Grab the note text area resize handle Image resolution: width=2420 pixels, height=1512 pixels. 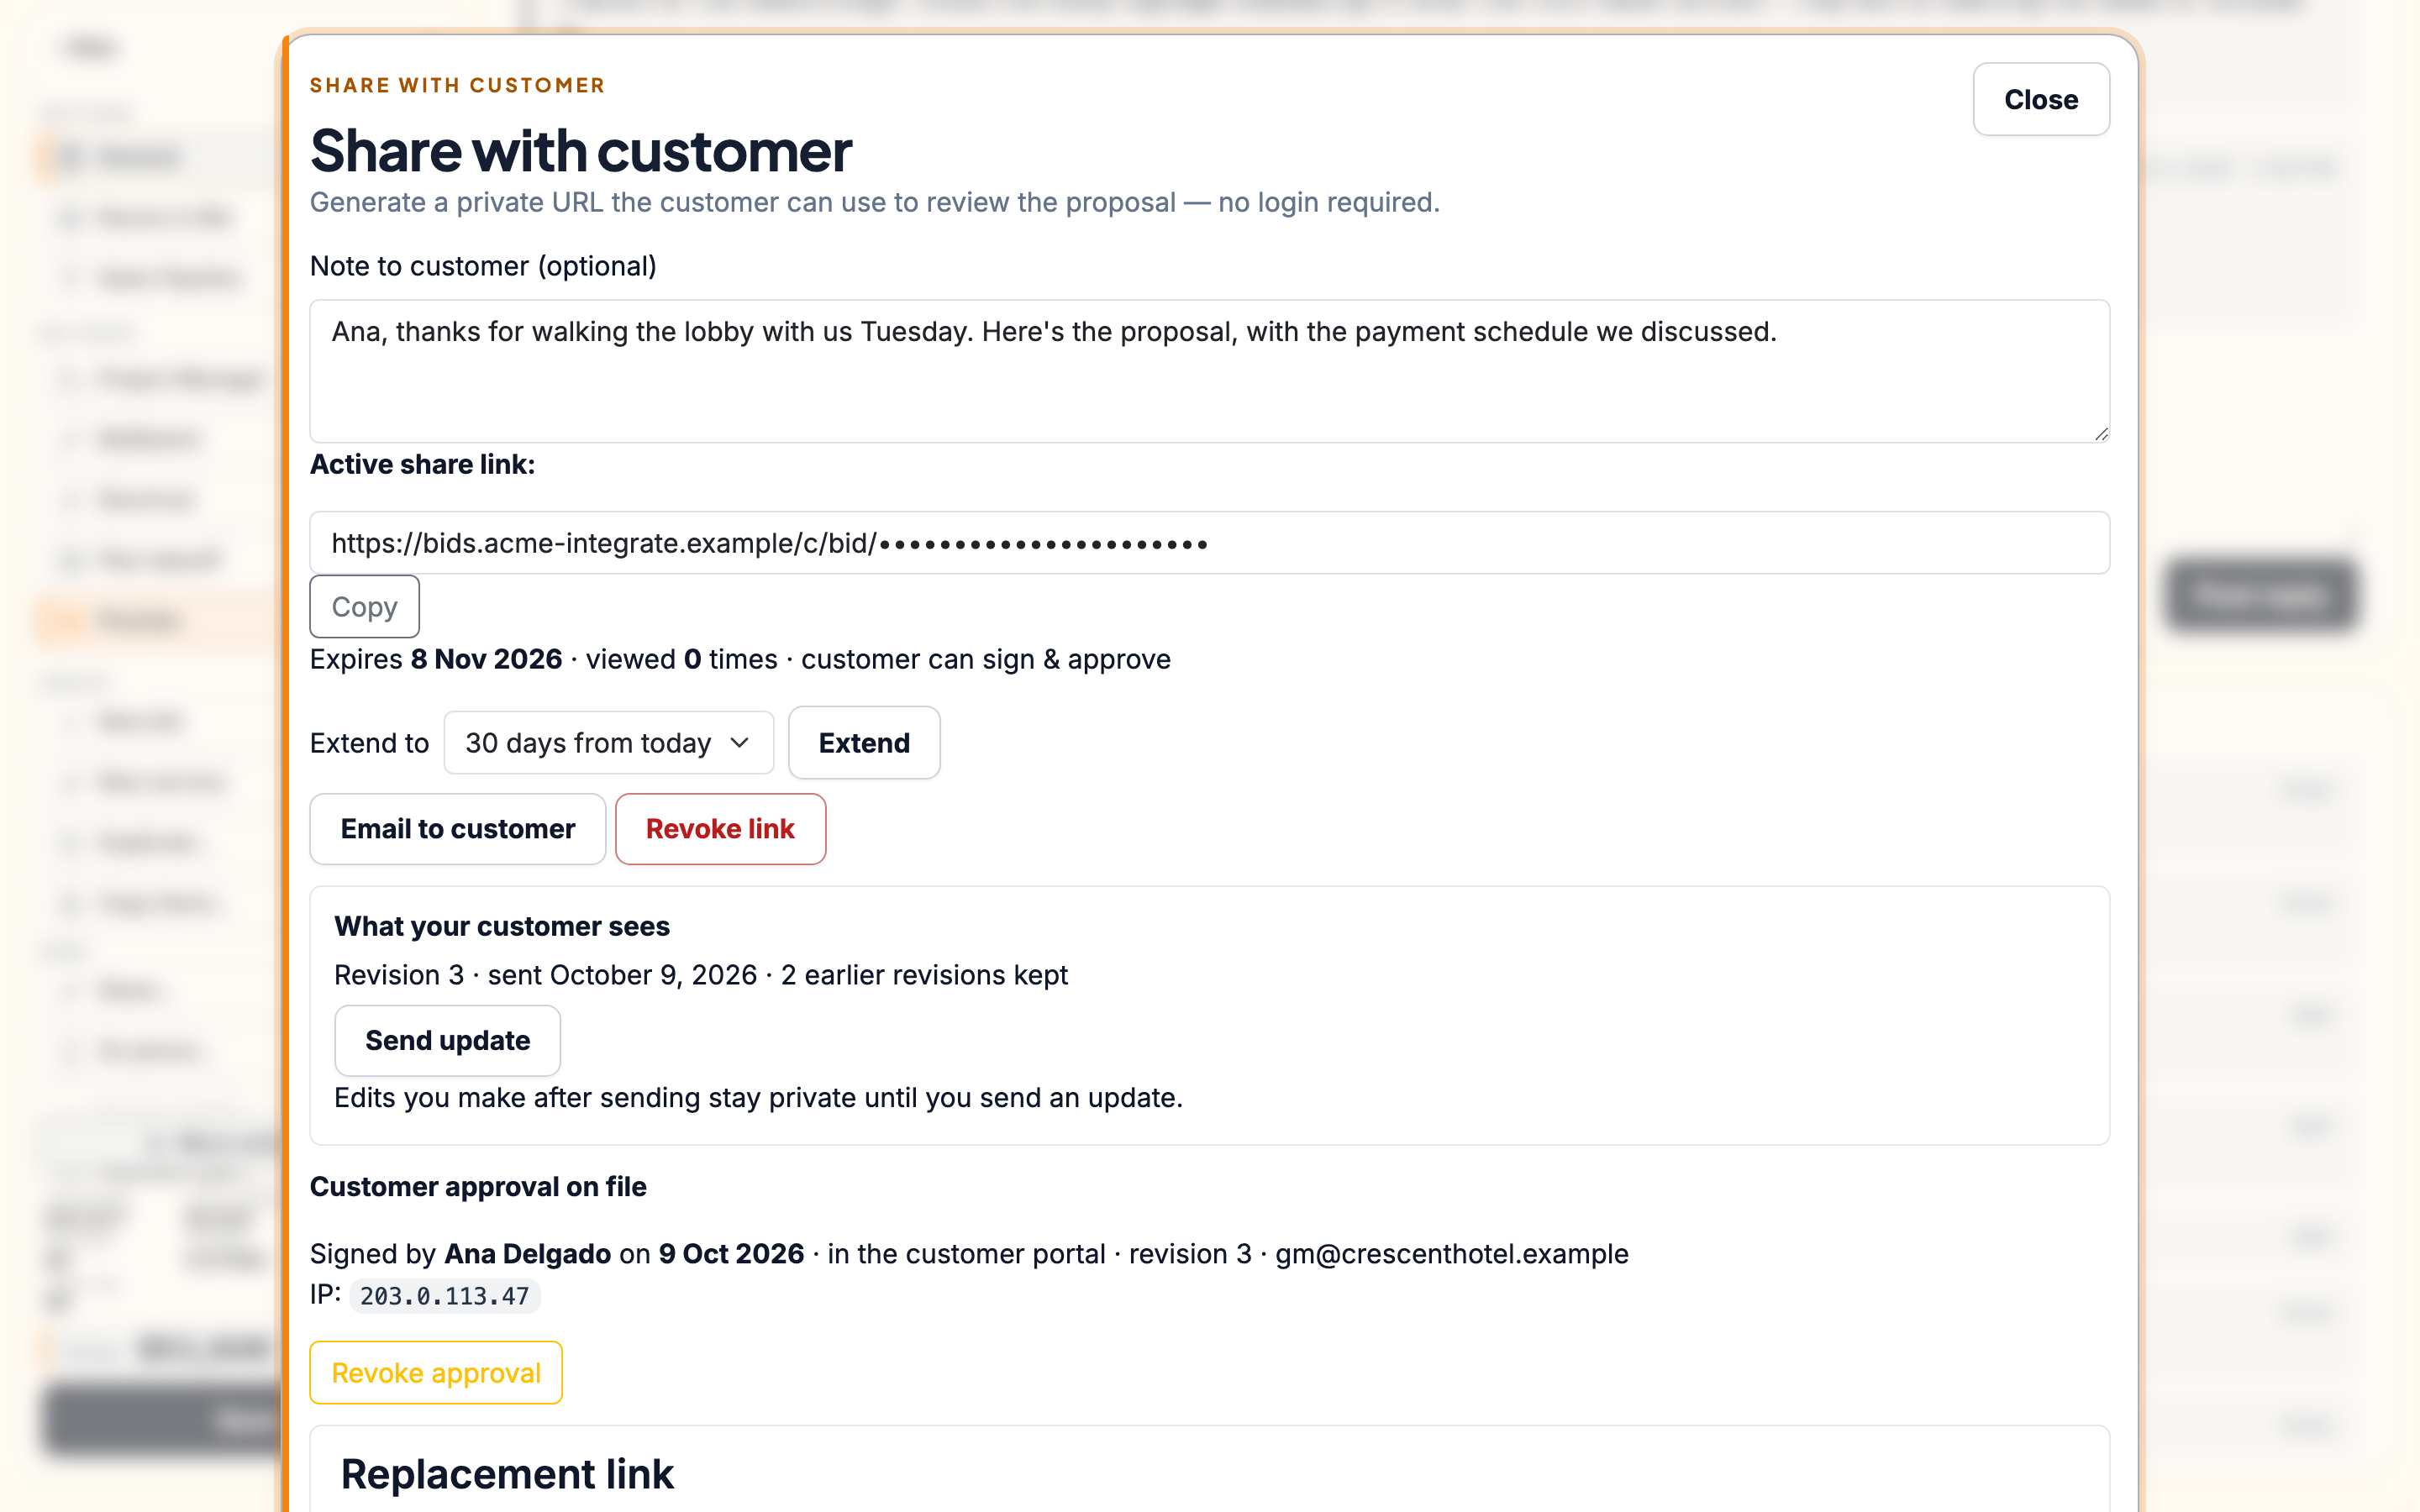pyautogui.click(x=2101, y=434)
